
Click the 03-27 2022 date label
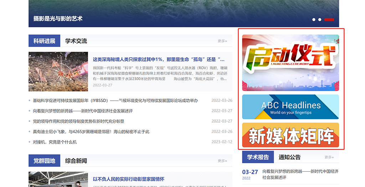click(250, 175)
